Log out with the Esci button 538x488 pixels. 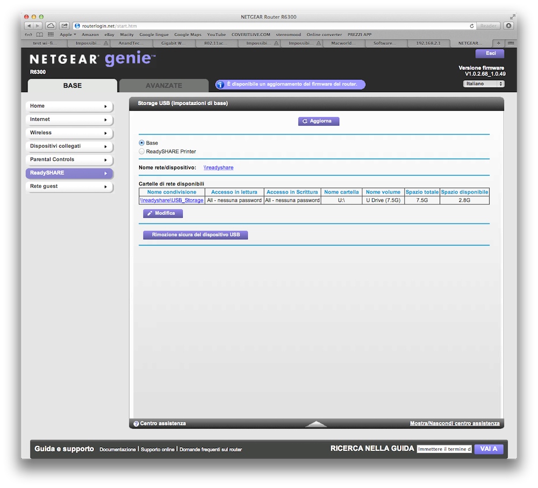490,54
